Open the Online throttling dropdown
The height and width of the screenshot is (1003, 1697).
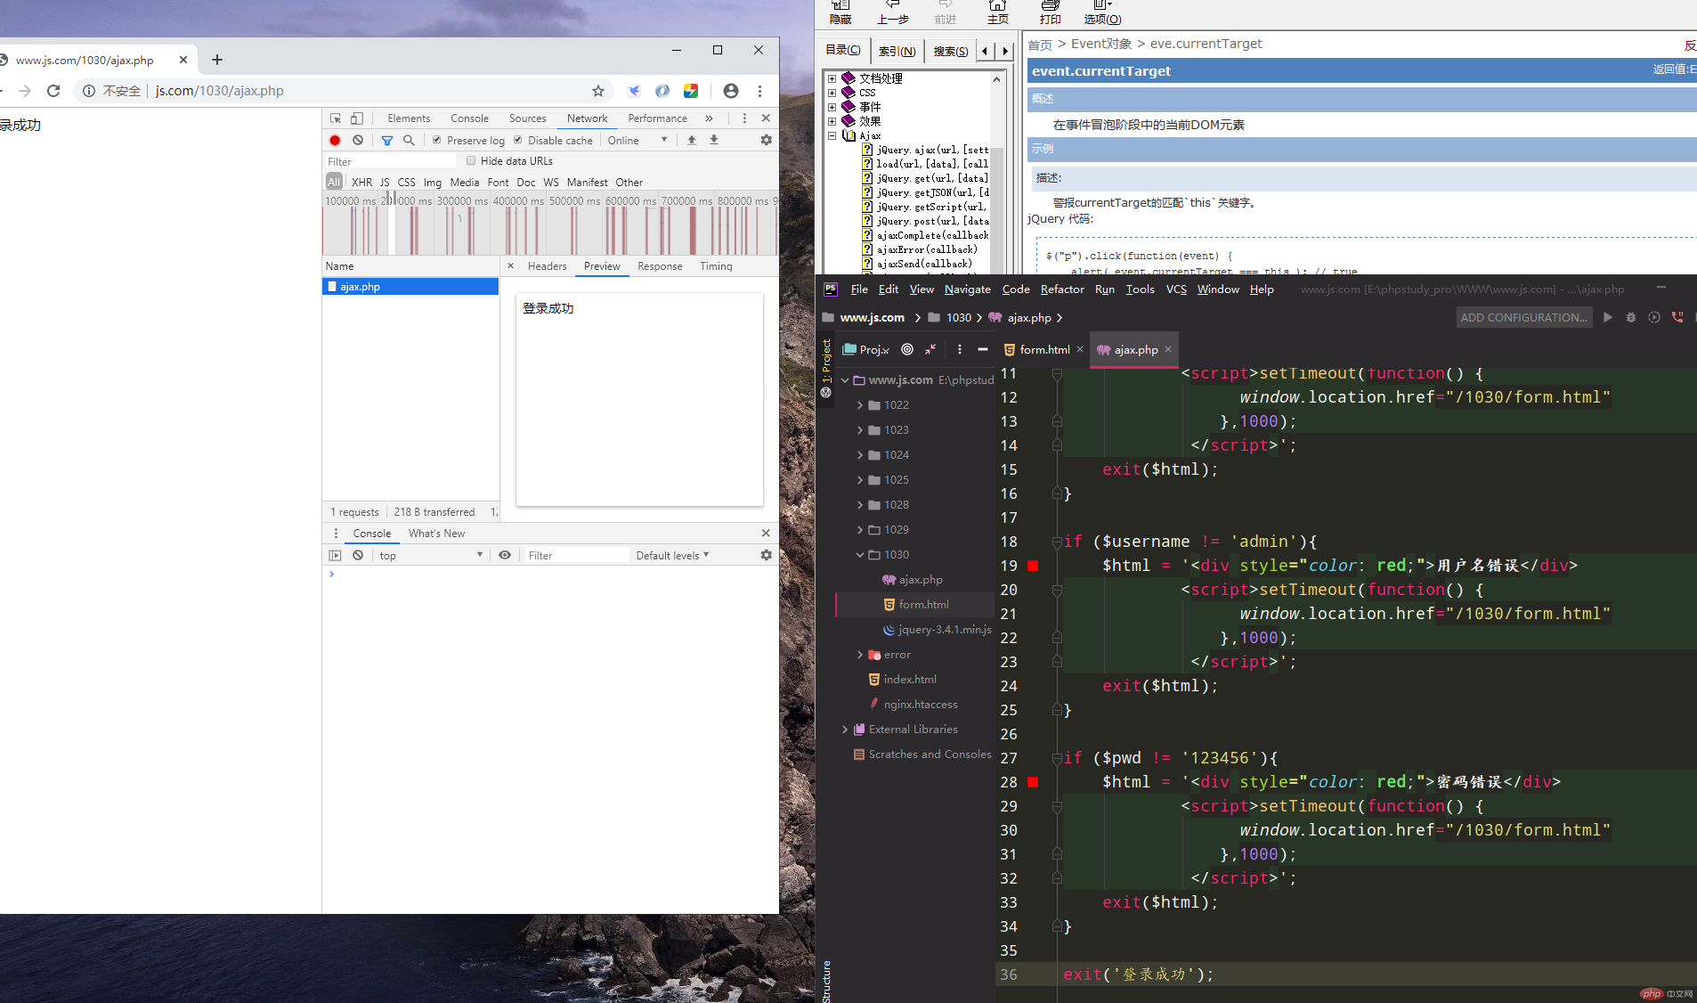(637, 141)
